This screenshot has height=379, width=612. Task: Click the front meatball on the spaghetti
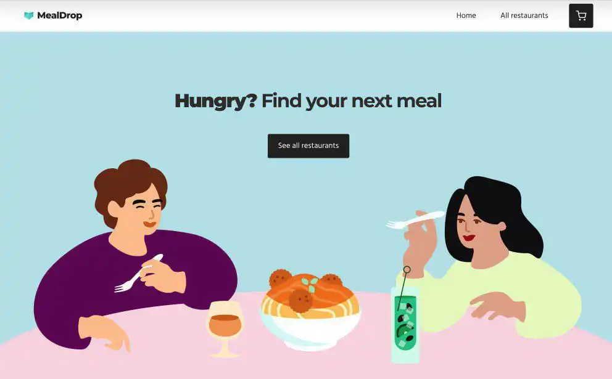(300, 301)
